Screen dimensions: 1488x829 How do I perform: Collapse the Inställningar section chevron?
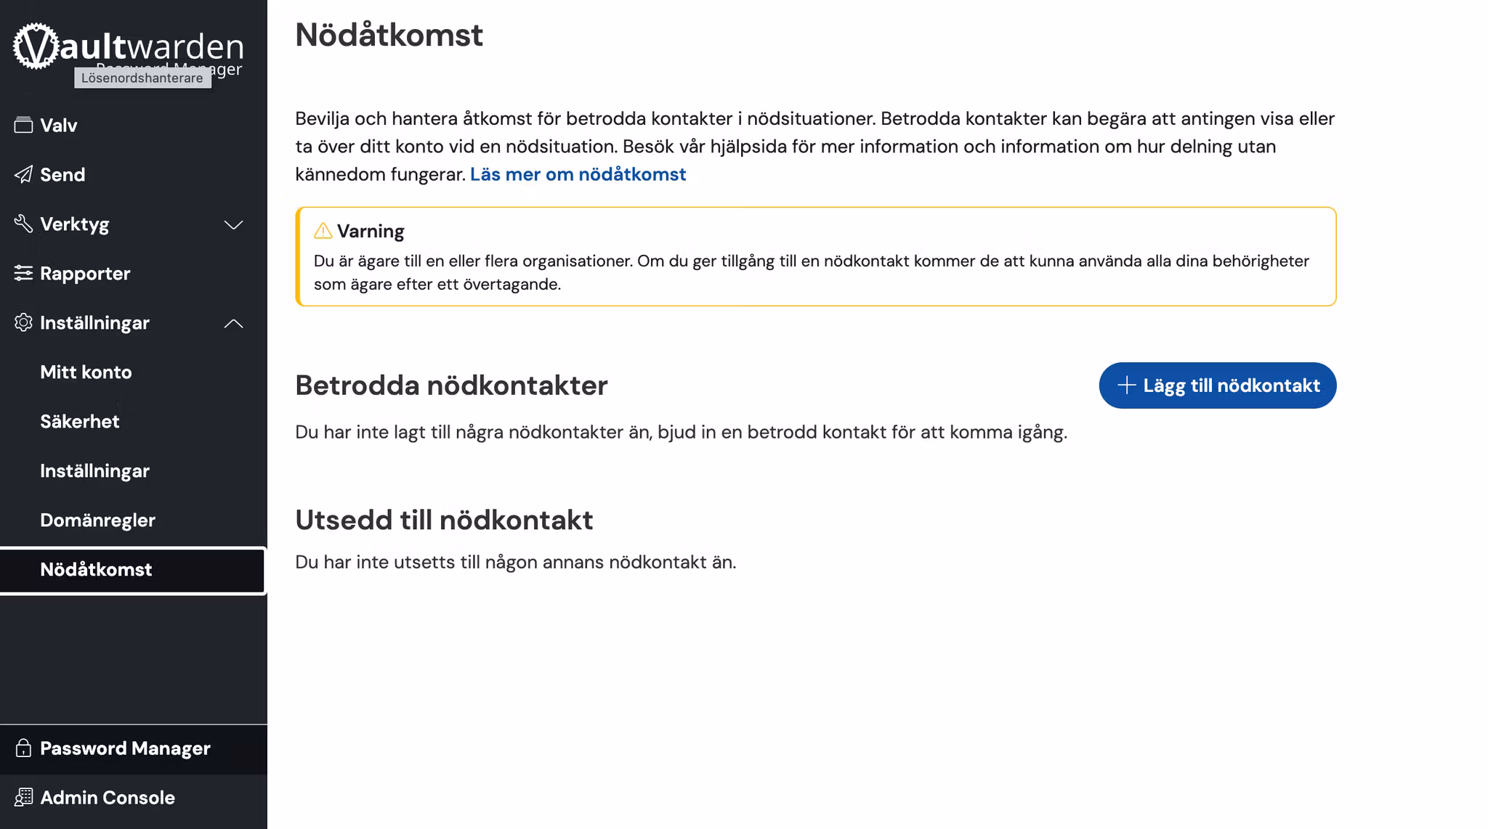pos(233,323)
